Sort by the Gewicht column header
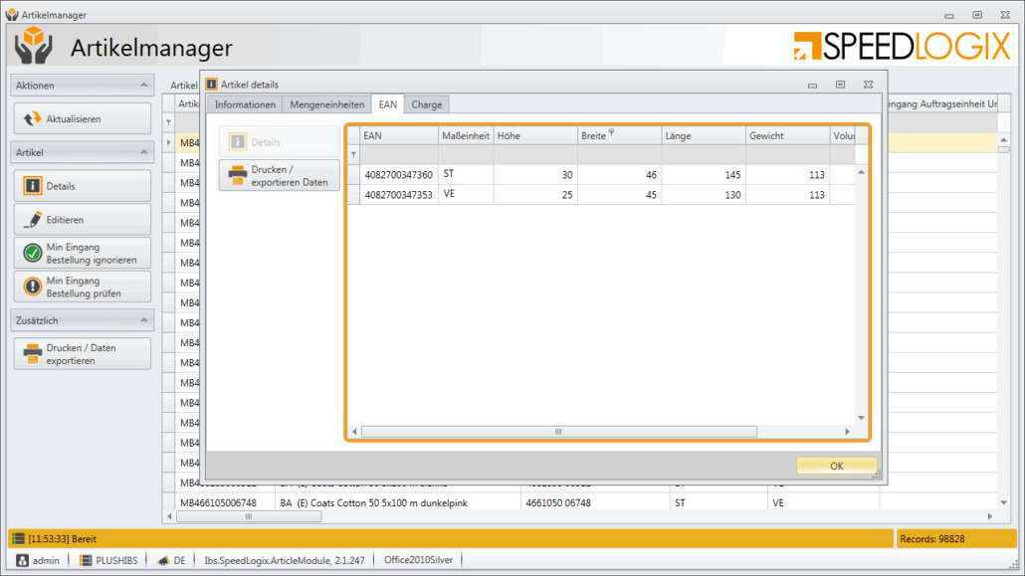The width and height of the screenshot is (1025, 576). coord(786,135)
